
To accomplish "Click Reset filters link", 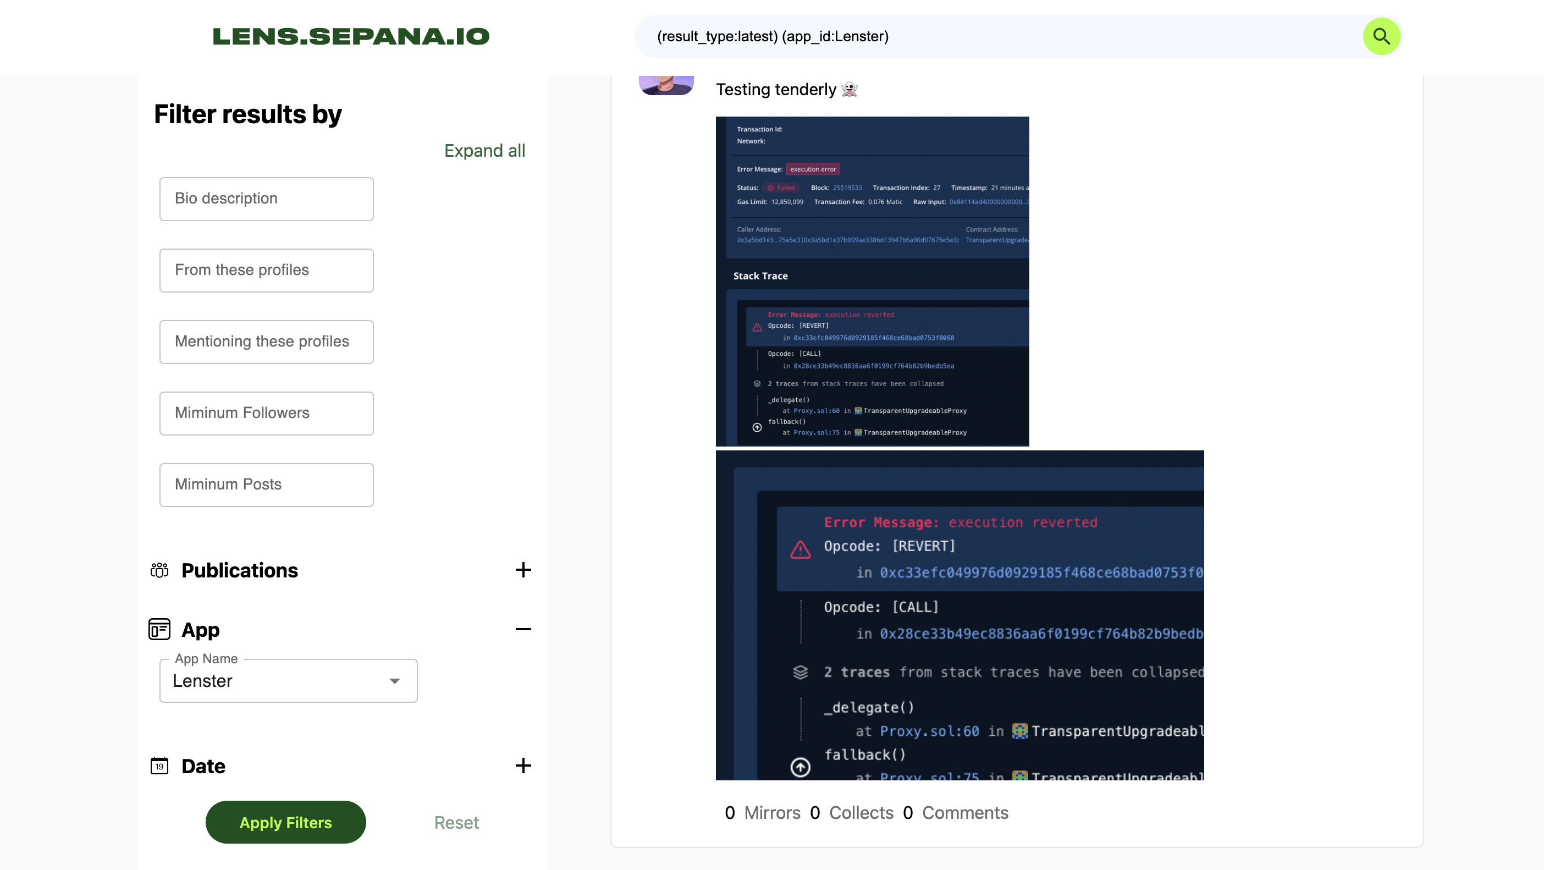I will point(456,822).
